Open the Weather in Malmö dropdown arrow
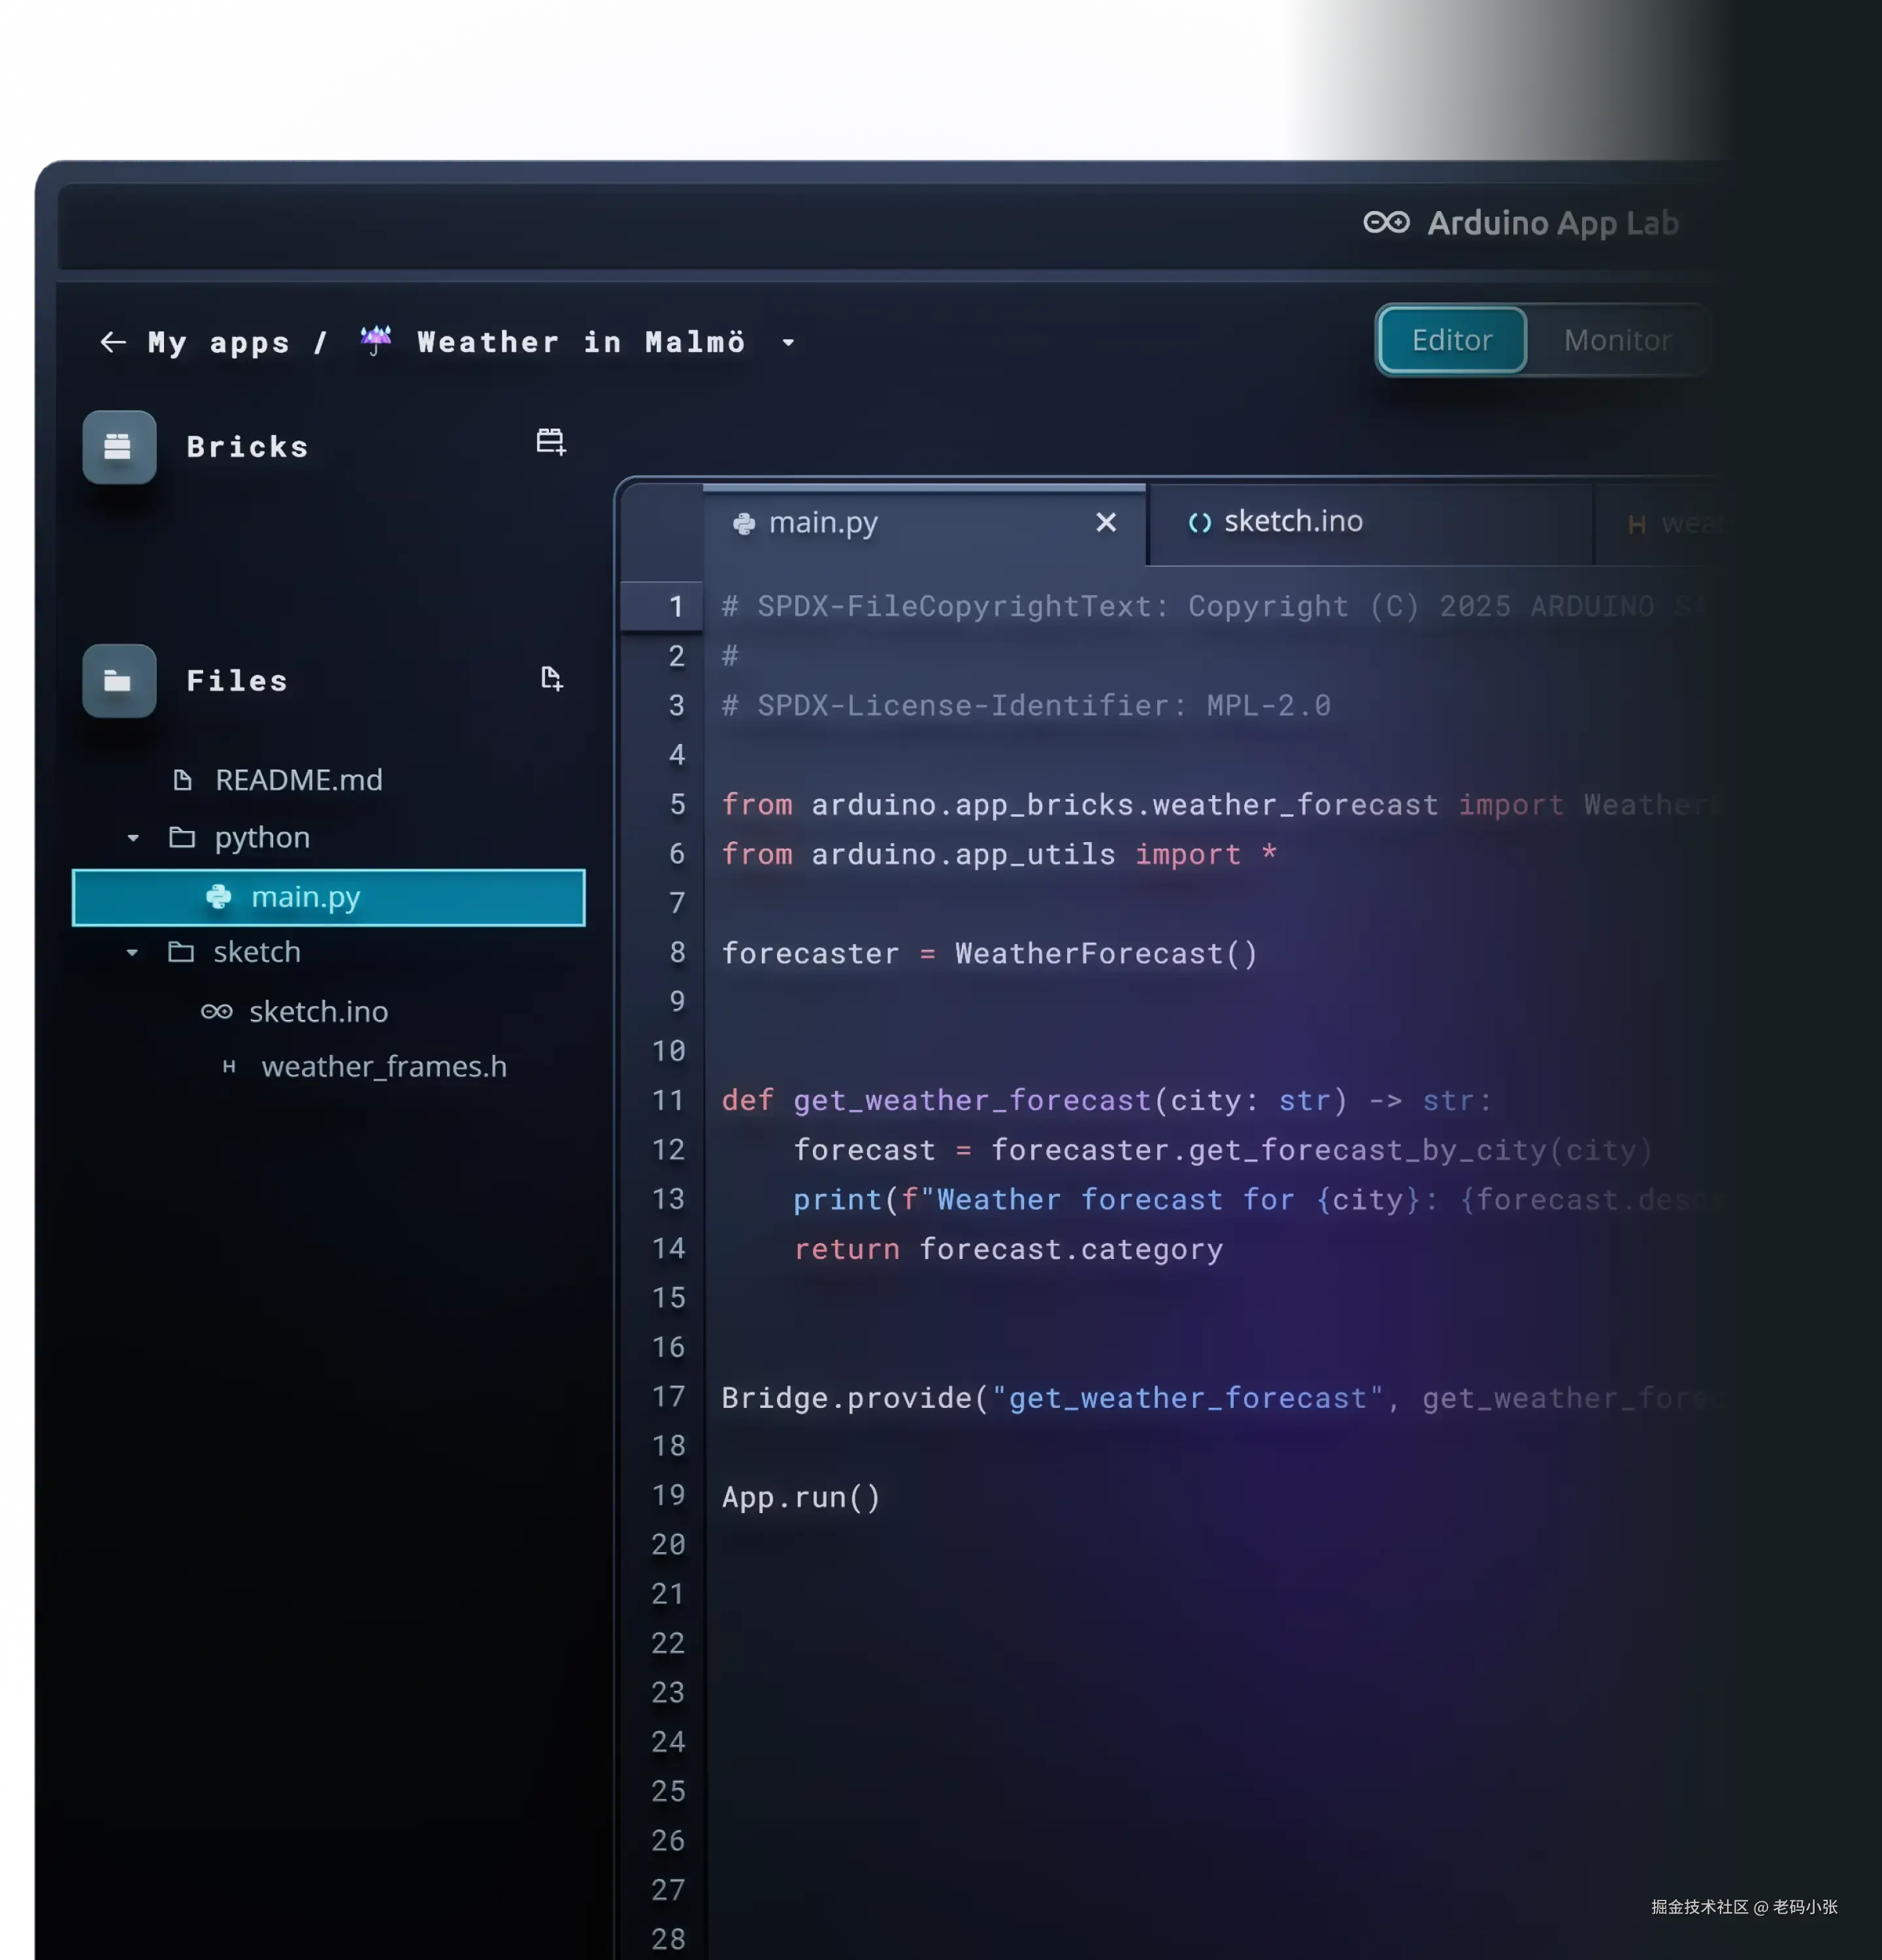The height and width of the screenshot is (1960, 1882). tap(788, 343)
